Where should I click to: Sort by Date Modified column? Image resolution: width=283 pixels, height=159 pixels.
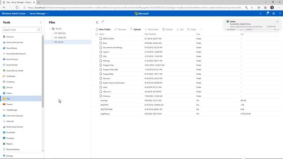pos(150,34)
